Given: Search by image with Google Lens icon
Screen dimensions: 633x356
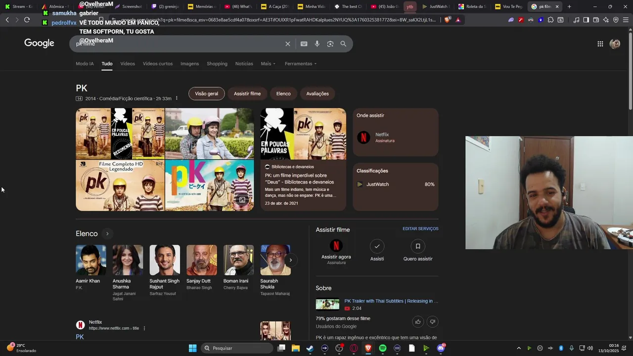Looking at the screenshot, I should (x=330, y=44).
